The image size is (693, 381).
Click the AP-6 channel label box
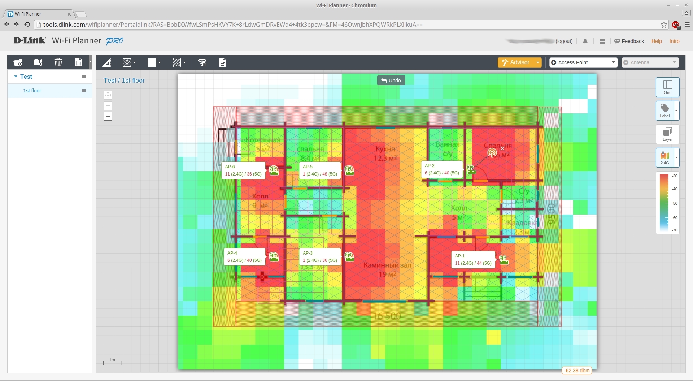[x=244, y=170]
